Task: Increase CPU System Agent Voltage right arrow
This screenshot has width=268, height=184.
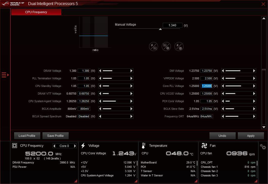Action: click(x=131, y=101)
